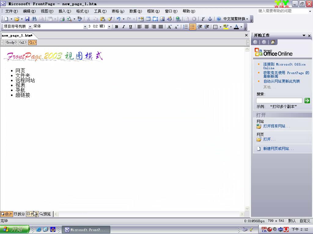Insert a picture from file
This screenshot has height=234, width=313.
point(162,19)
